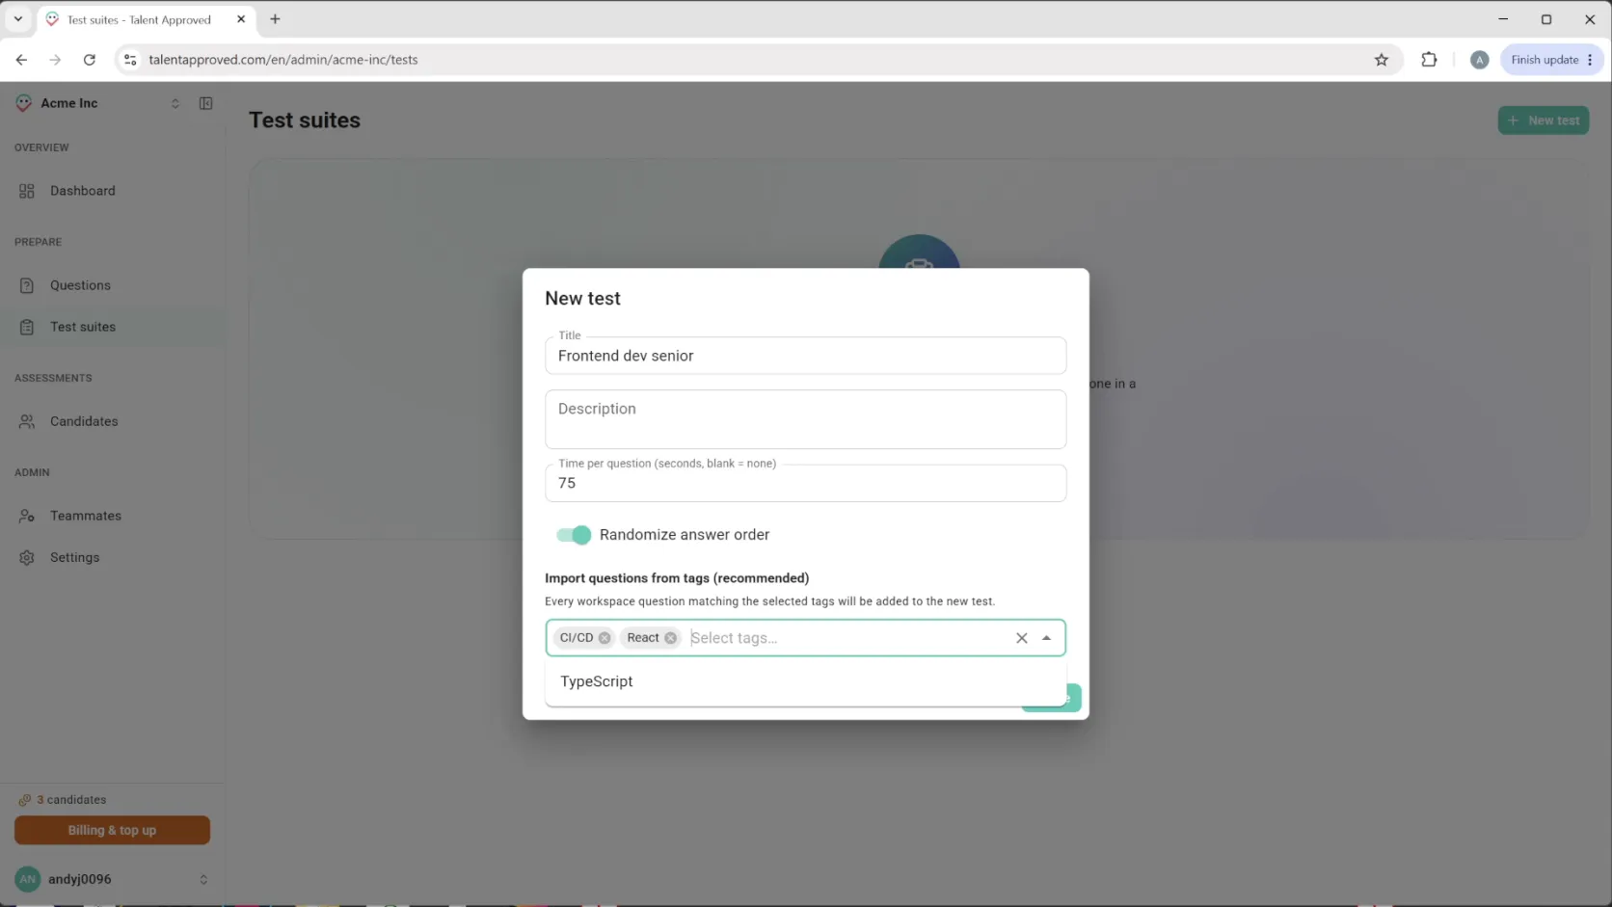Click the Test suites clipboard icon
The height and width of the screenshot is (907, 1612).
pos(27,327)
